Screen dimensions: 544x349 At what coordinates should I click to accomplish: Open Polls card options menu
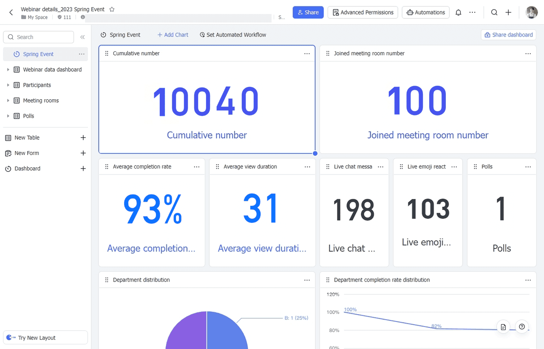point(528,167)
